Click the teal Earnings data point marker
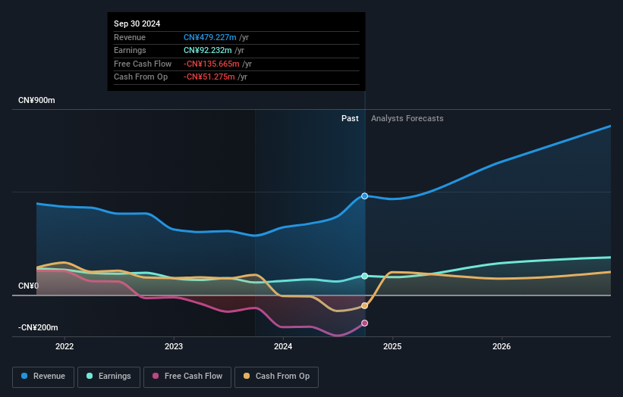623x397 pixels. tap(365, 276)
